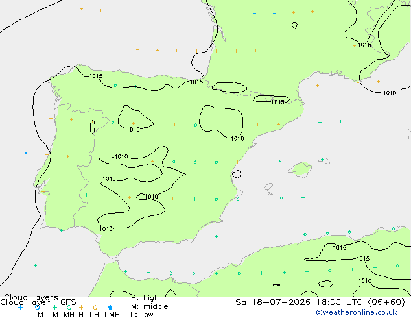Click the green plus symbol above legend label M

[54, 307]
